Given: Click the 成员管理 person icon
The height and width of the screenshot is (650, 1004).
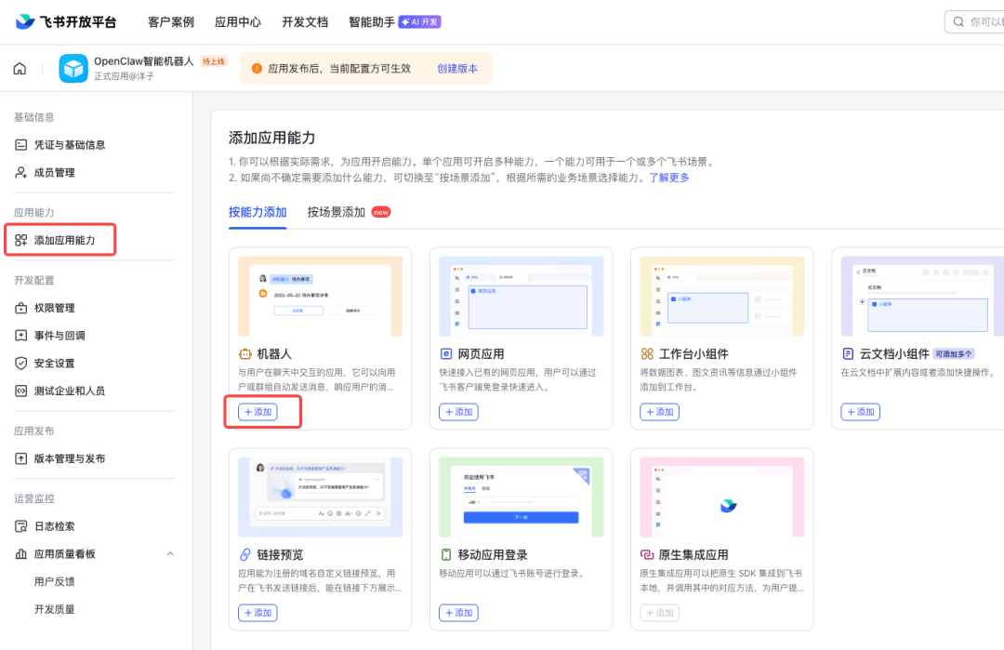Looking at the screenshot, I should click(21, 172).
